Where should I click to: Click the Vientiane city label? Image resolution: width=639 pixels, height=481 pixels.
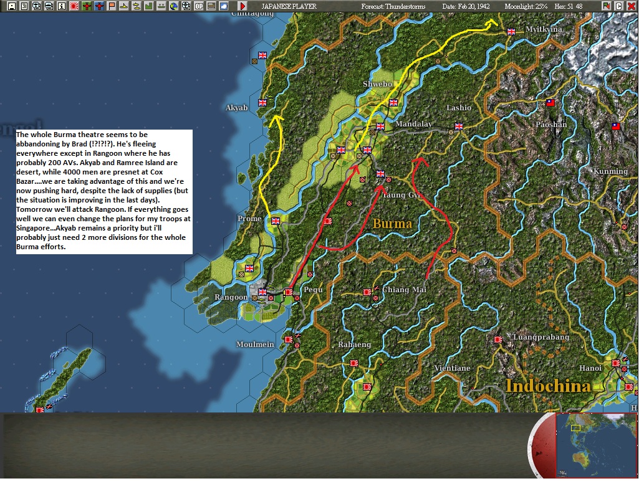tap(452, 368)
